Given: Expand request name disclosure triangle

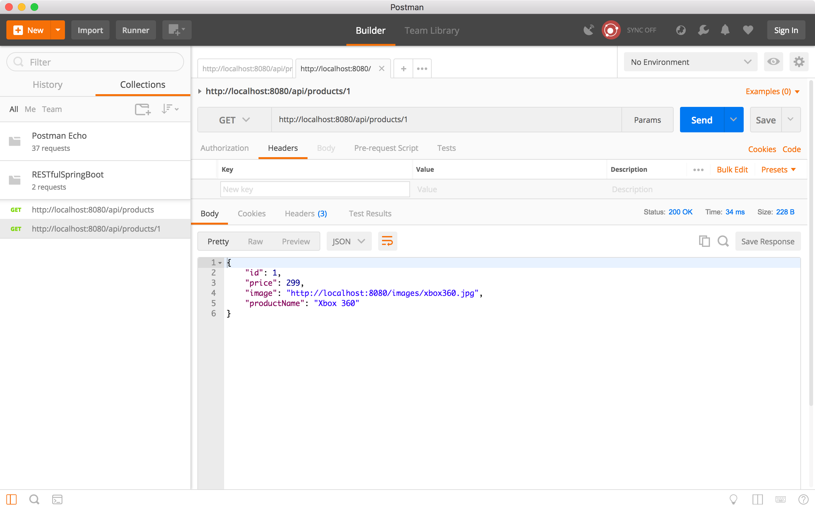Looking at the screenshot, I should [x=200, y=91].
